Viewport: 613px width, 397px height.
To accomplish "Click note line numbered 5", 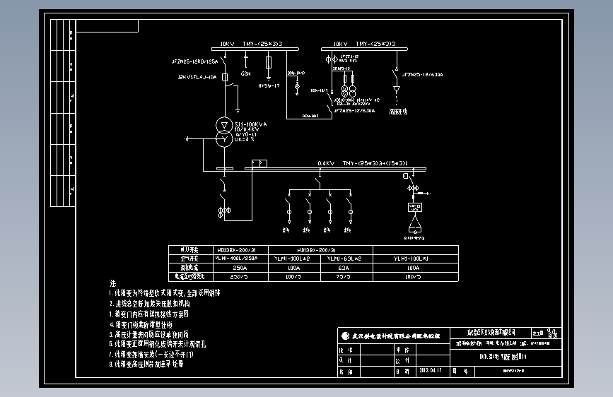I will [x=149, y=334].
